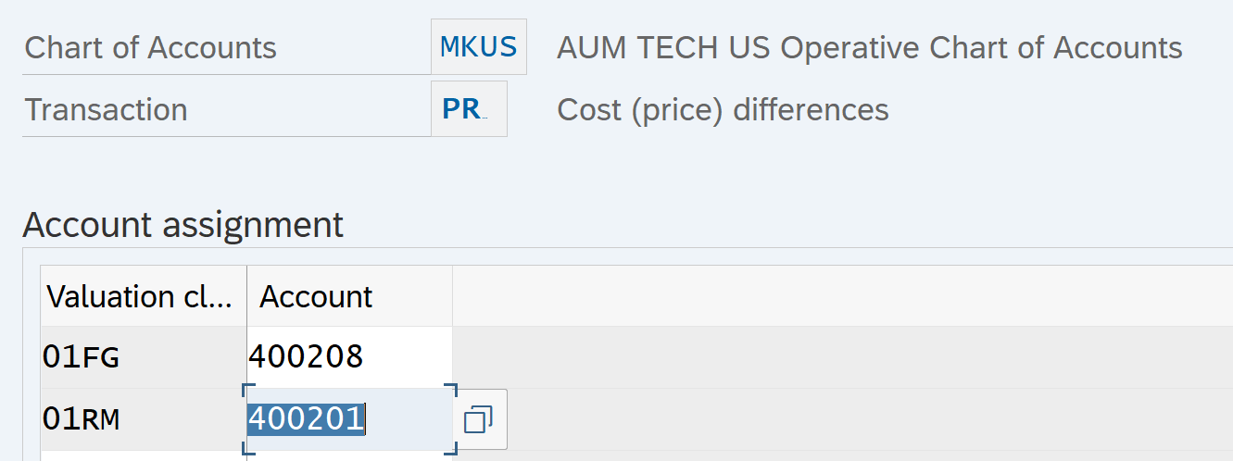
Task: Click the AUM TECH US Operative description text
Action: pos(869,47)
